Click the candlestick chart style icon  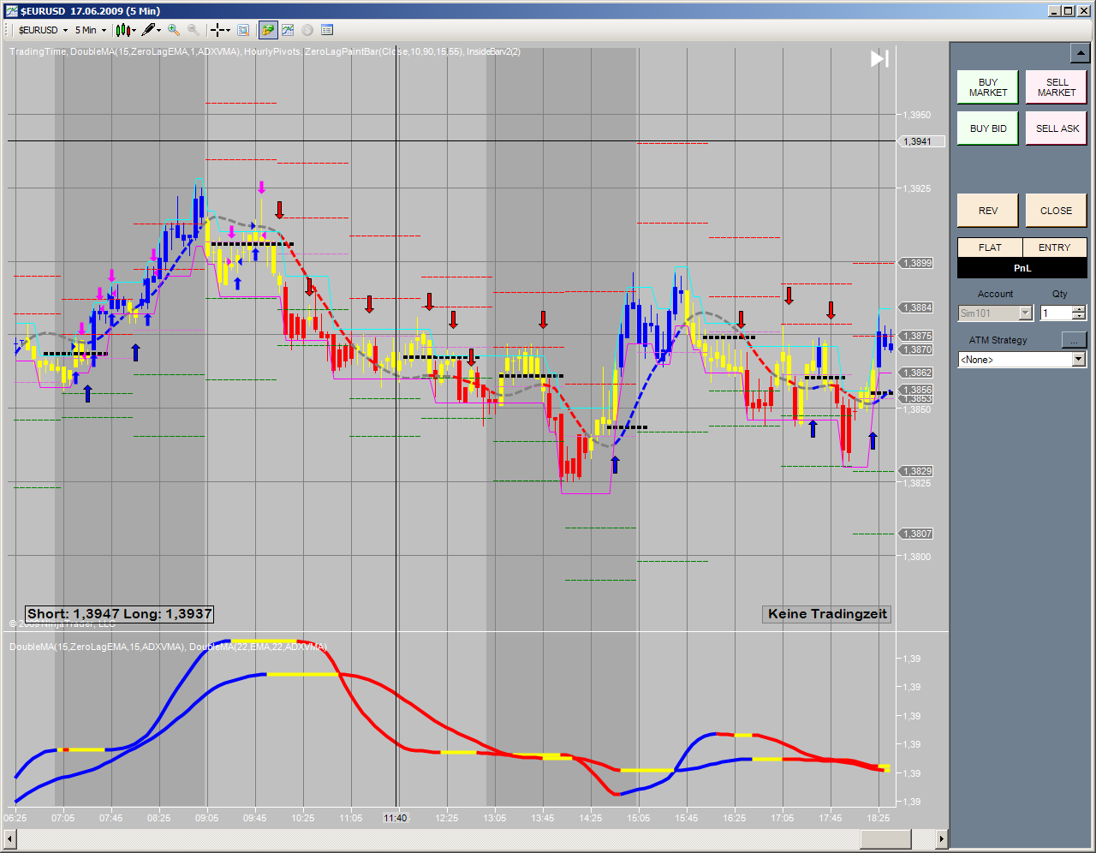122,30
